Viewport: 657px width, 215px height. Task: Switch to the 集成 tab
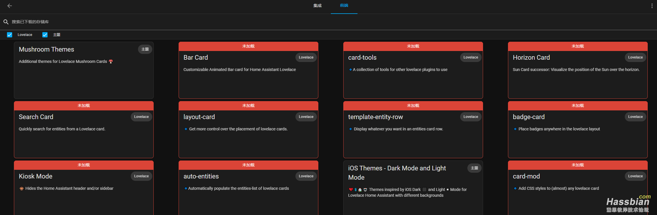(317, 6)
